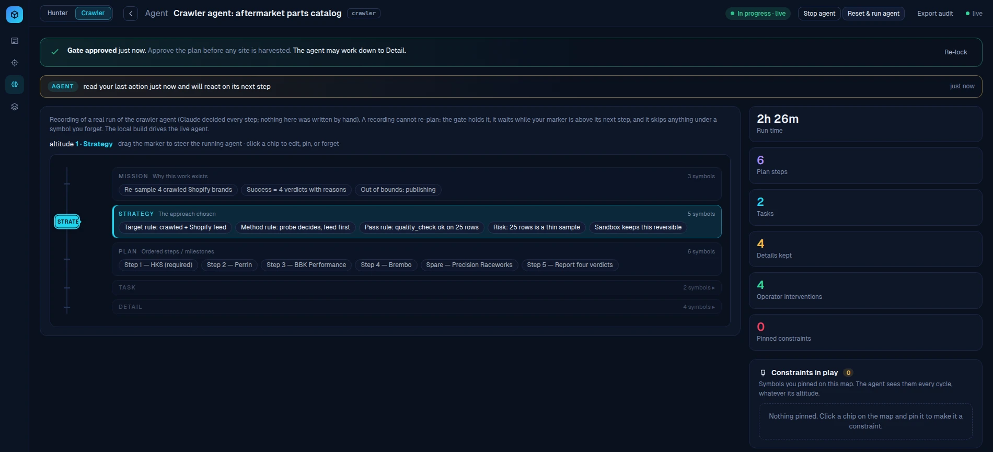993x452 pixels.
Task: Edit chip Sandbox keeps this reversible
Action: pos(638,227)
